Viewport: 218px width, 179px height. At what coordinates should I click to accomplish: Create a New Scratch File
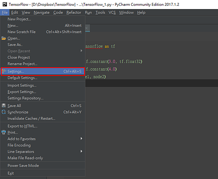click(x=43, y=32)
